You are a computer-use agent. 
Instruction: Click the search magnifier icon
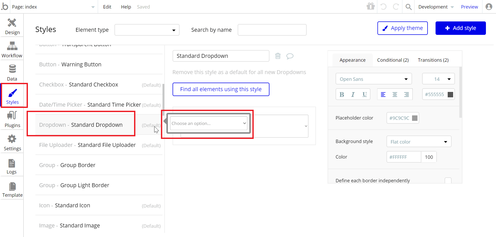[408, 7]
